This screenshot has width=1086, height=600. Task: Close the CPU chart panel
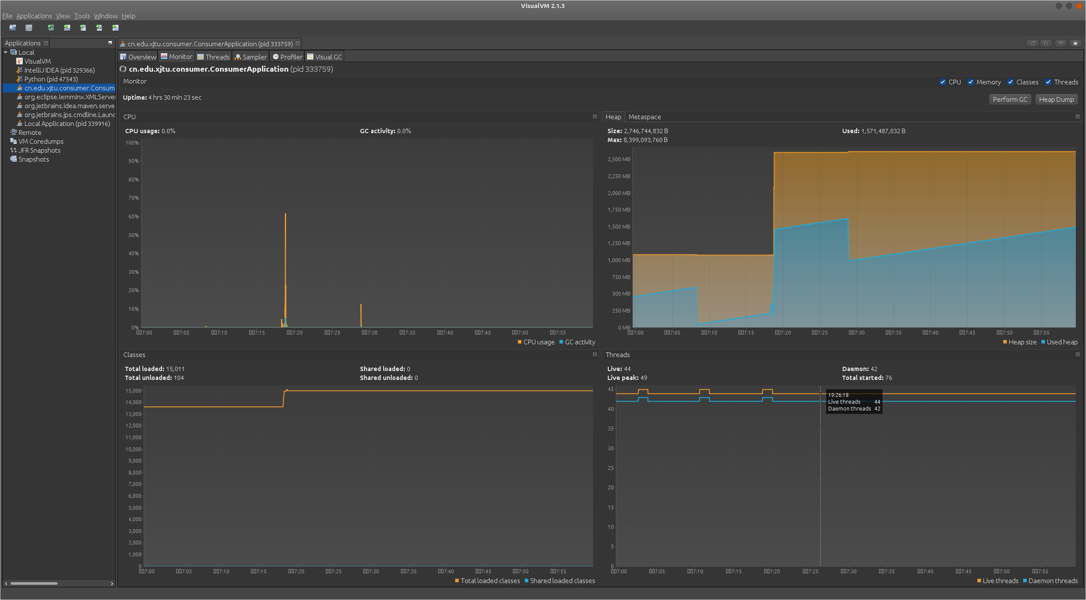point(595,117)
